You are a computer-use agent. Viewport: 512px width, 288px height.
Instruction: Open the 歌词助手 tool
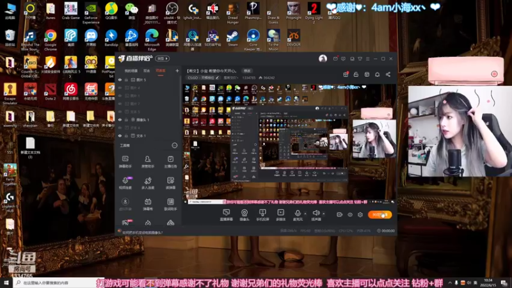(170, 204)
